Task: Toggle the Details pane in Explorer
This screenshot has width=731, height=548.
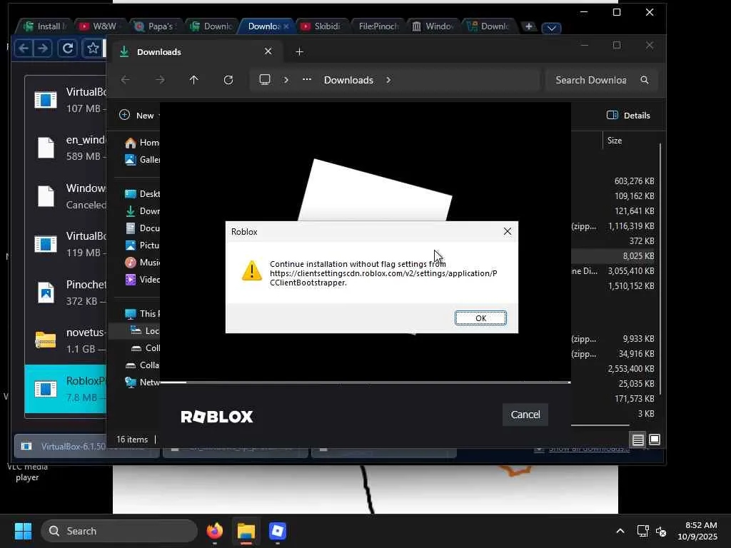Action: [x=628, y=115]
